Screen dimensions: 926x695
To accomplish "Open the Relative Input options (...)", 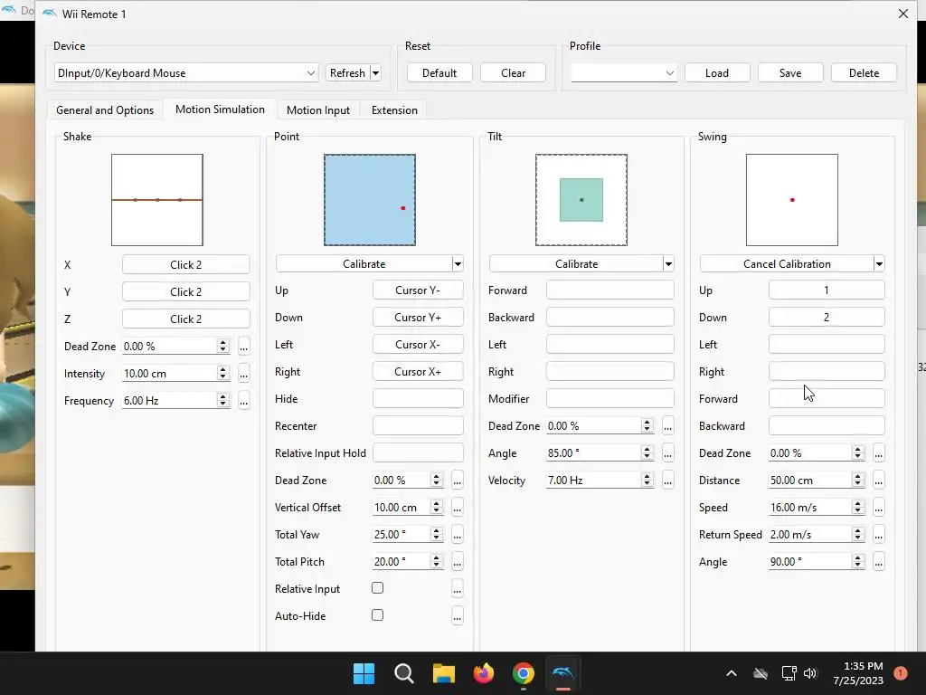I will click(457, 589).
